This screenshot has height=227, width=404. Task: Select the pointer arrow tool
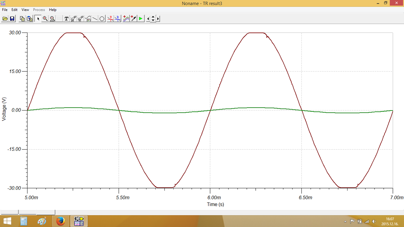38,19
